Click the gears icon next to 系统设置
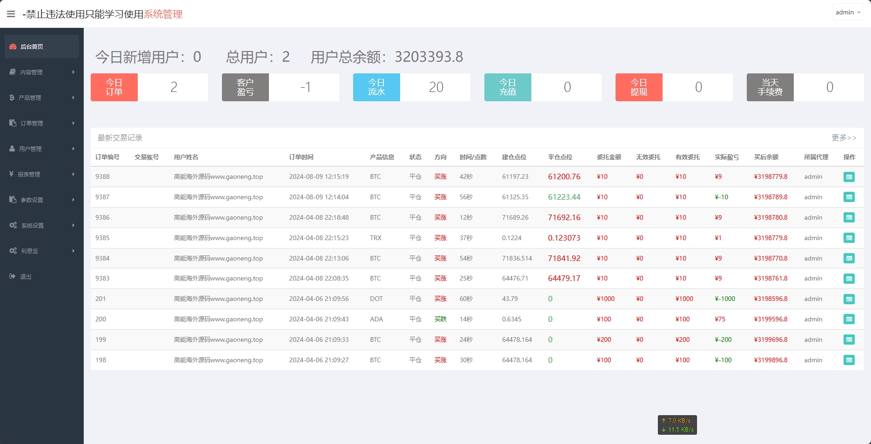 13,225
